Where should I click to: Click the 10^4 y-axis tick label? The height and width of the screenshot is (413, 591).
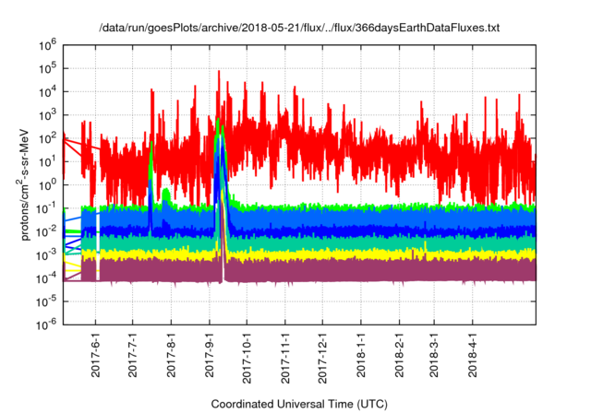47,92
